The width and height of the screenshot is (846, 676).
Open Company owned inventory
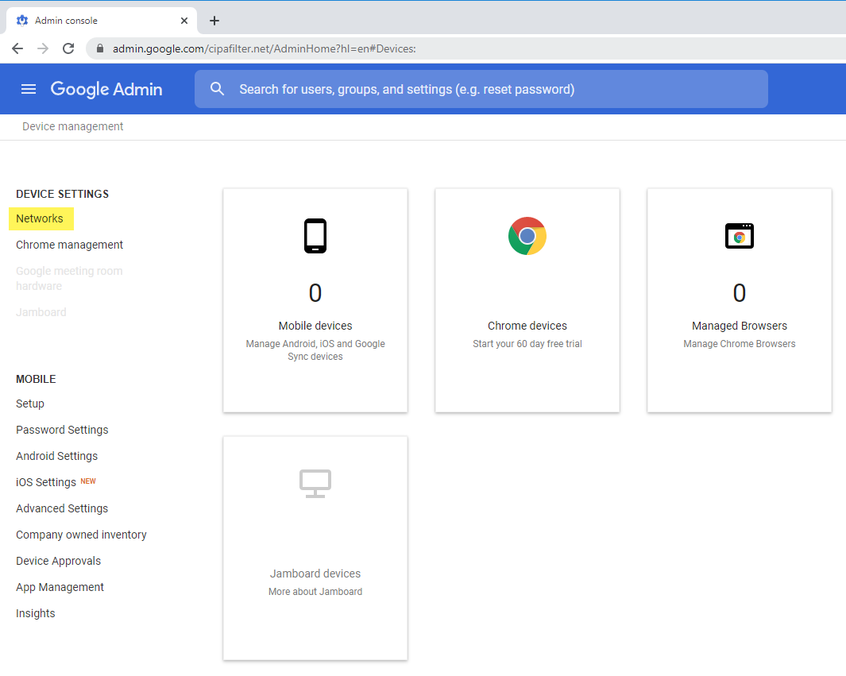click(x=82, y=535)
